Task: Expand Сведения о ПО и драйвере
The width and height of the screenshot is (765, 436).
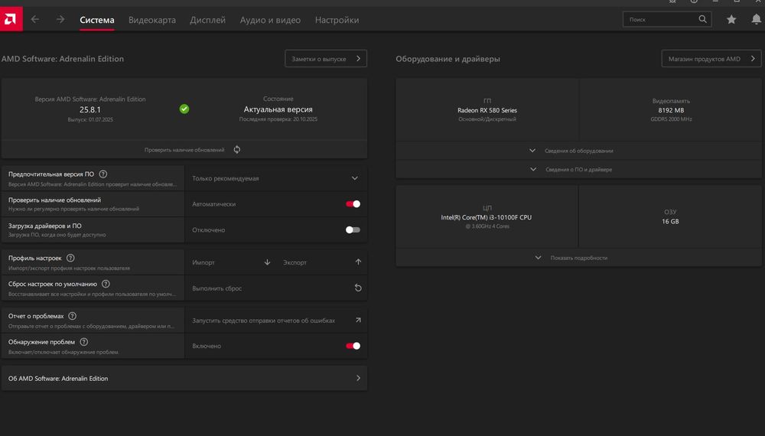Action: click(578, 169)
